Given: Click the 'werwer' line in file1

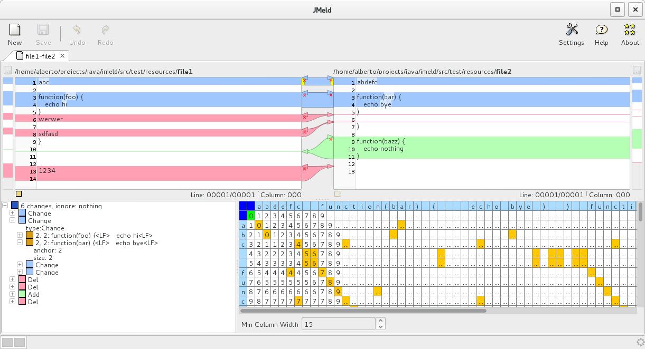Looking at the screenshot, I should coord(51,119).
